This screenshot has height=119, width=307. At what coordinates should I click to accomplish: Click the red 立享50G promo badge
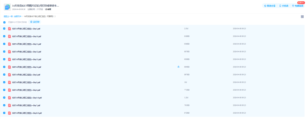pyautogui.click(x=300, y=3)
